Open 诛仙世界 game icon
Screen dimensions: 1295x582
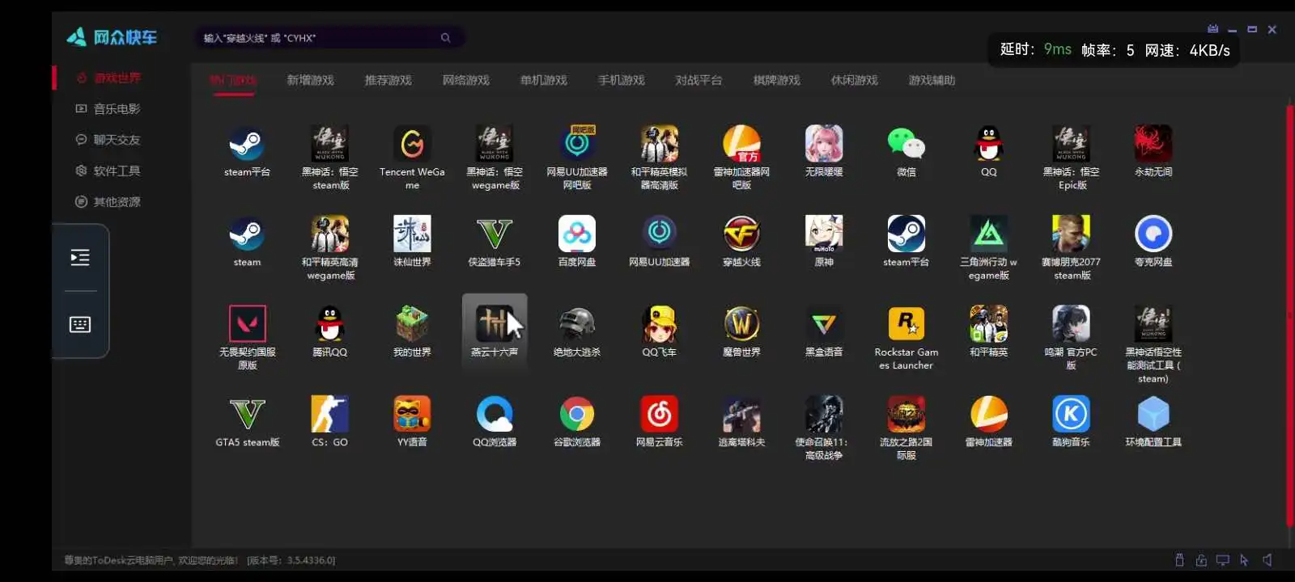click(x=412, y=234)
